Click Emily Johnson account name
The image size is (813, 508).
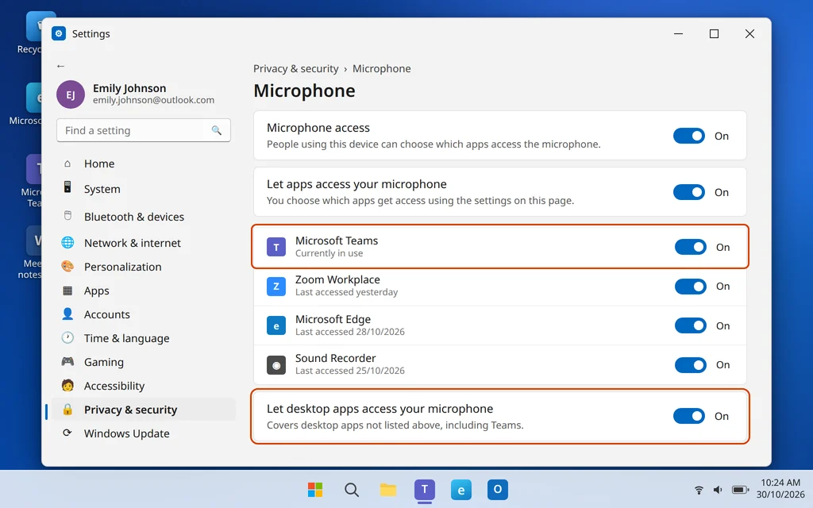129,88
